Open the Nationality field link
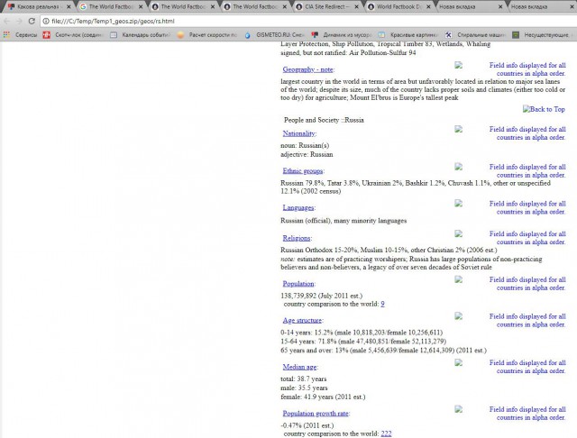 click(x=298, y=133)
